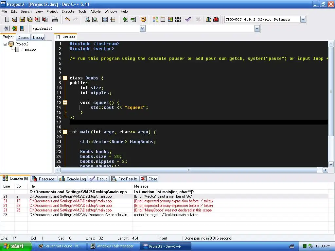Click the File column header

click(80, 186)
